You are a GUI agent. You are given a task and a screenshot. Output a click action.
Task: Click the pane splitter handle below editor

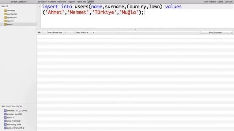(x=135, y=29)
